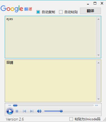Screen dimensions: 106x122
Task: Click the volume slider knob
Action: click(61, 111)
